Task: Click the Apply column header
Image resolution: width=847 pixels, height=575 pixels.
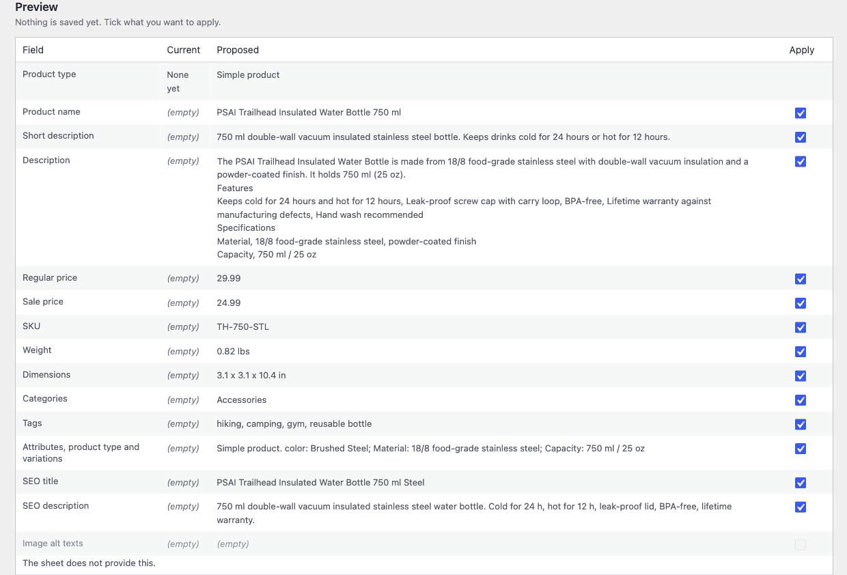Action: click(x=802, y=50)
